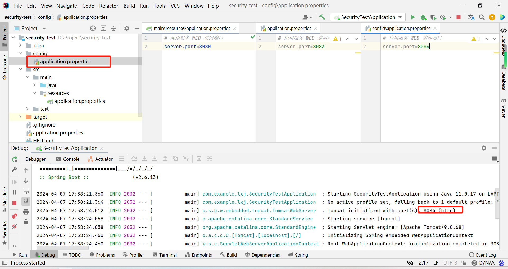Switch to the Actuator debug tab
508x269 pixels.
[x=100, y=159]
